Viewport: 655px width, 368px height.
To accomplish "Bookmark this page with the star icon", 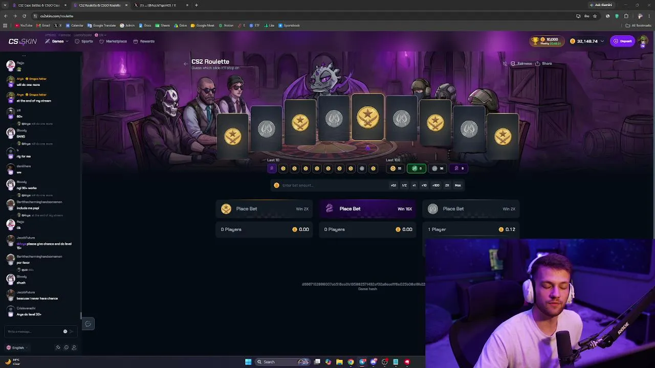I will pos(595,16).
